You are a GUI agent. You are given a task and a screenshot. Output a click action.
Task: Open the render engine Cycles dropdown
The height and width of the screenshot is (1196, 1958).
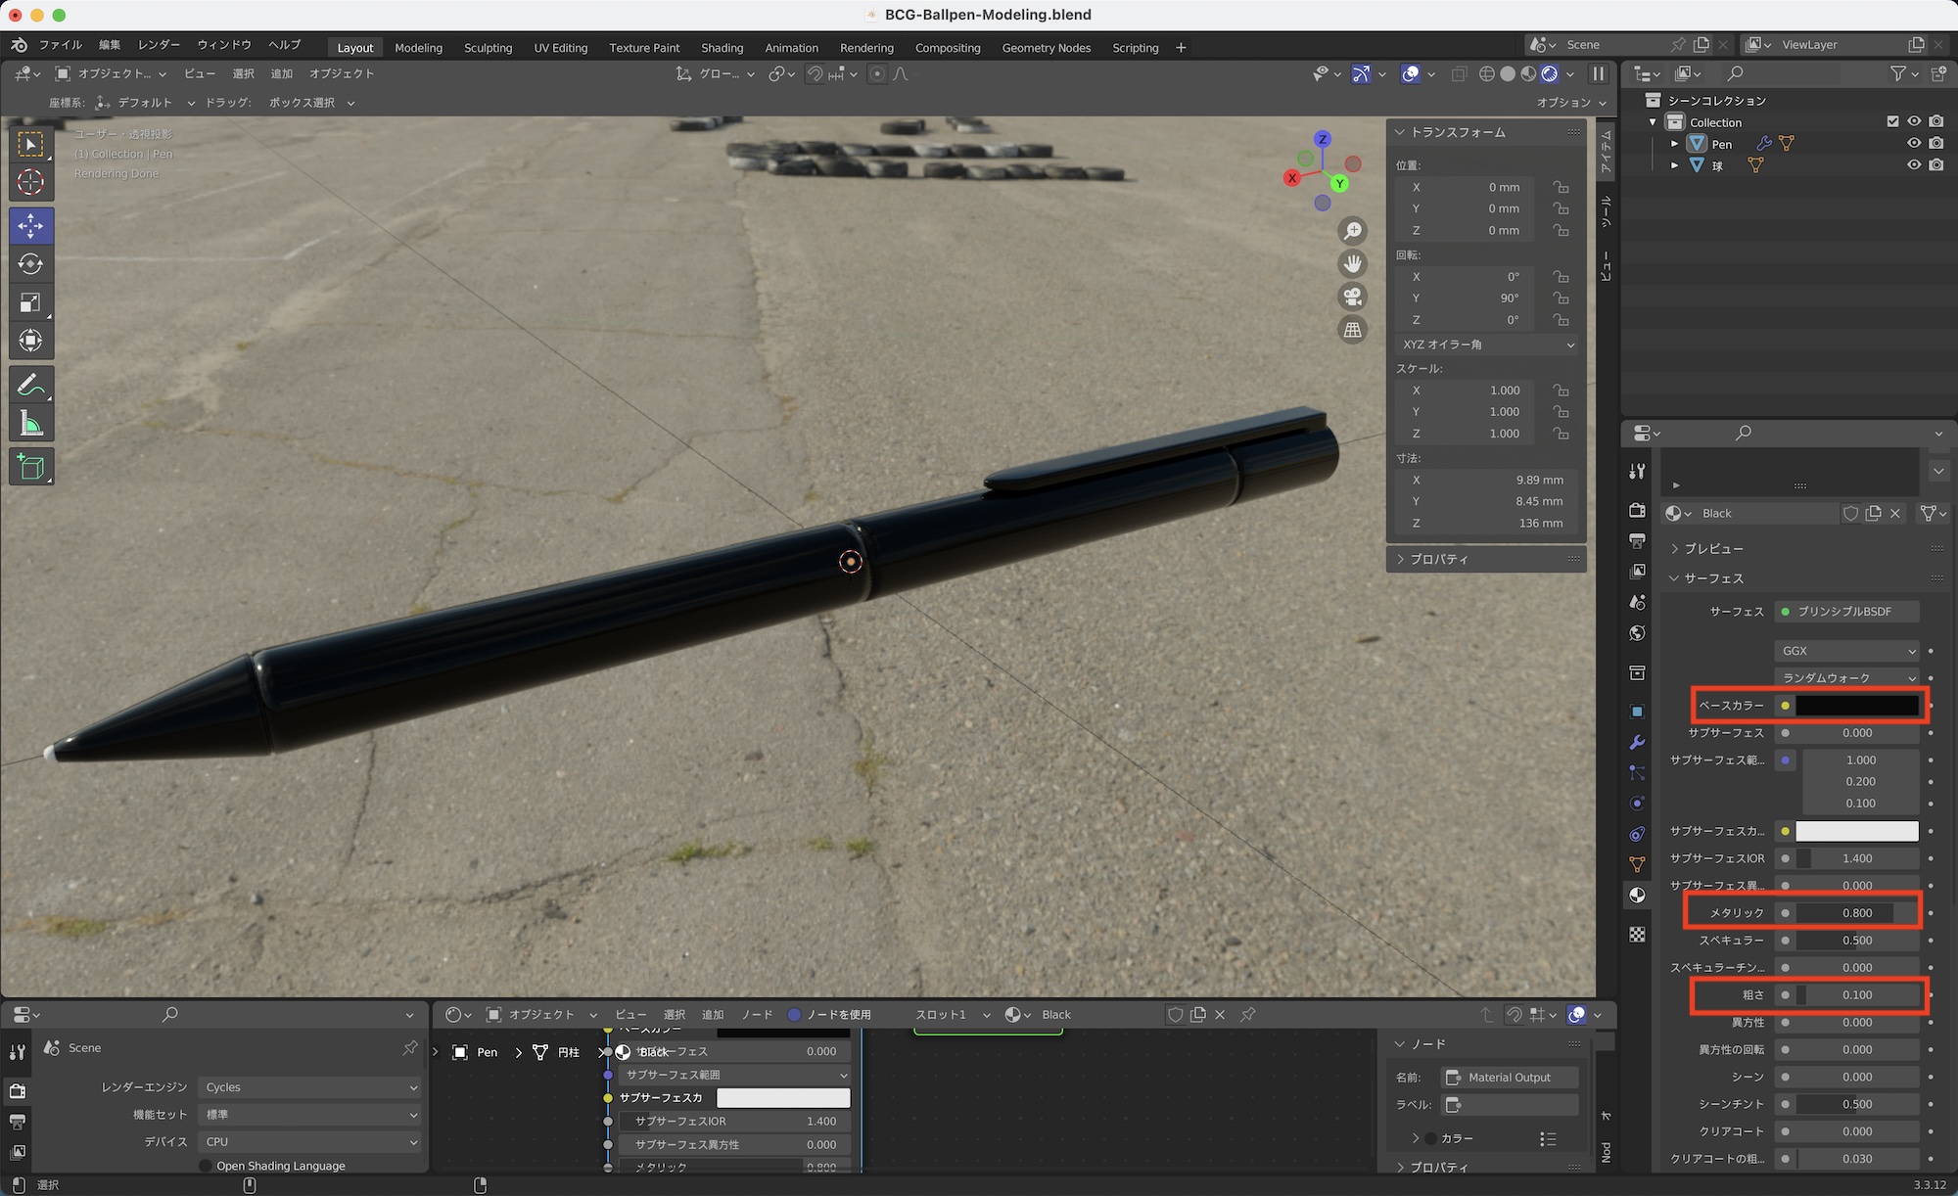pyautogui.click(x=310, y=1087)
